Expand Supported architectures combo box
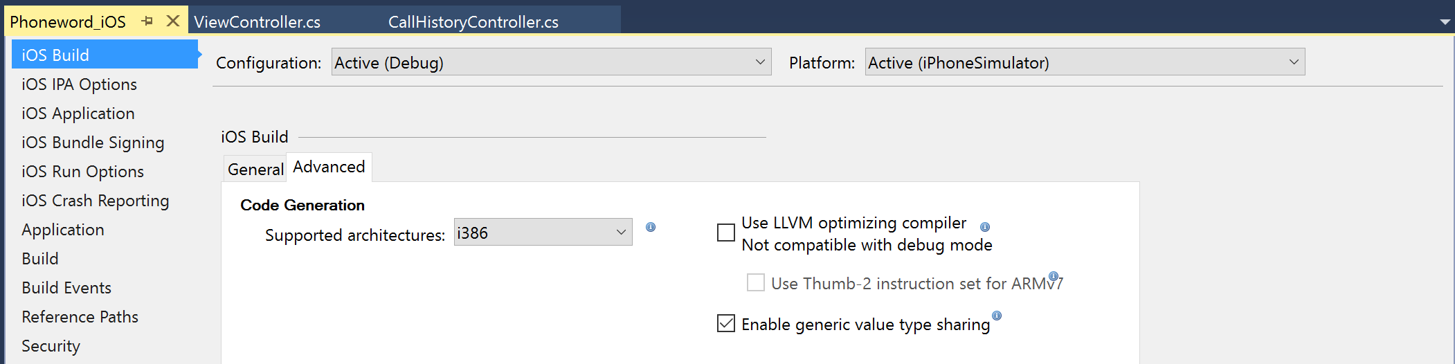 (x=543, y=233)
